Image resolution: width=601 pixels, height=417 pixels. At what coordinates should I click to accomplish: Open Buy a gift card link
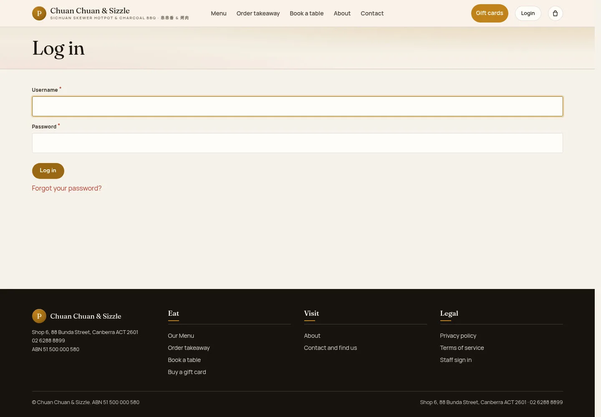(187, 372)
